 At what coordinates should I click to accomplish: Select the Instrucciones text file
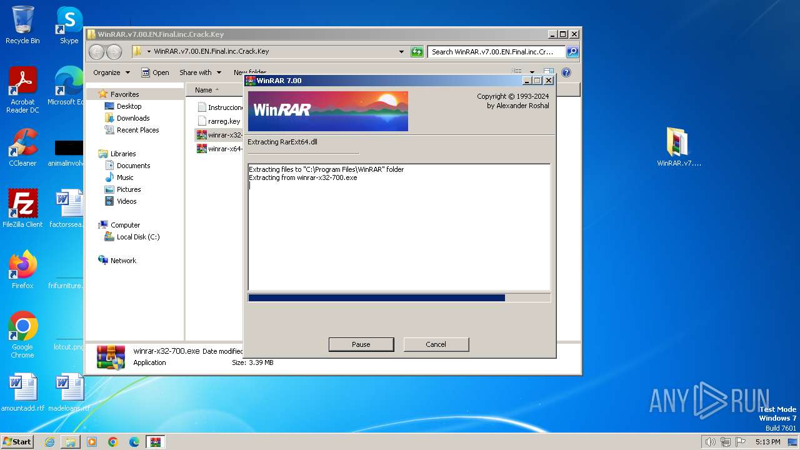[x=219, y=107]
